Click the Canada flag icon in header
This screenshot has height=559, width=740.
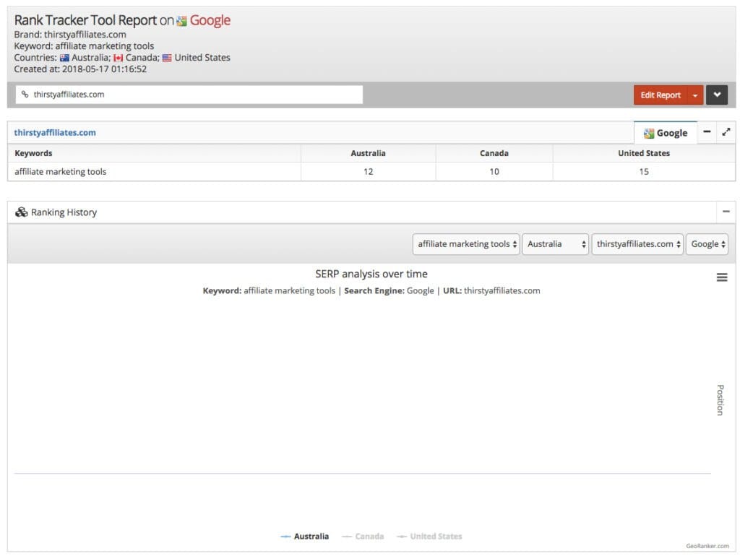pyautogui.click(x=118, y=58)
